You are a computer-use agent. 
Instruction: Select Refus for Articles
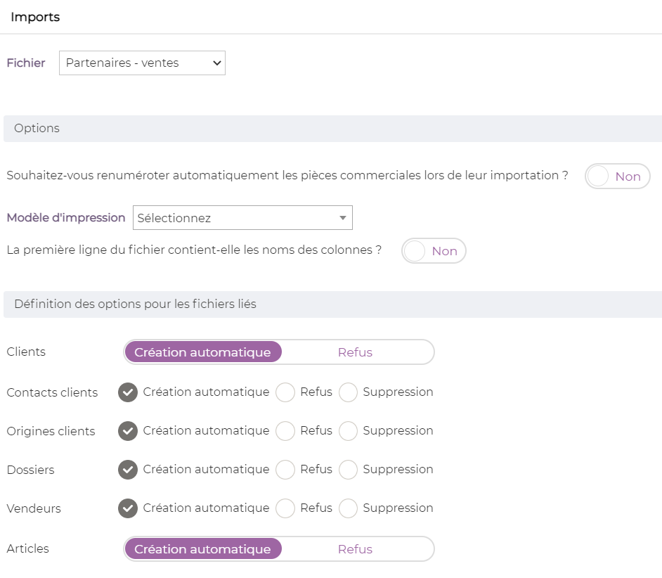(x=355, y=549)
